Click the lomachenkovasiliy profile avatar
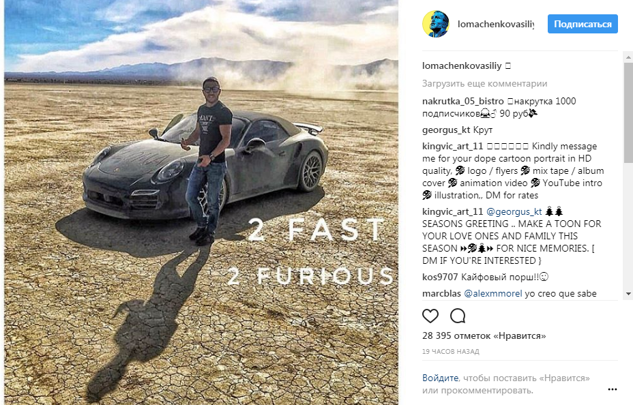This screenshot has height=405, width=633. (436, 24)
